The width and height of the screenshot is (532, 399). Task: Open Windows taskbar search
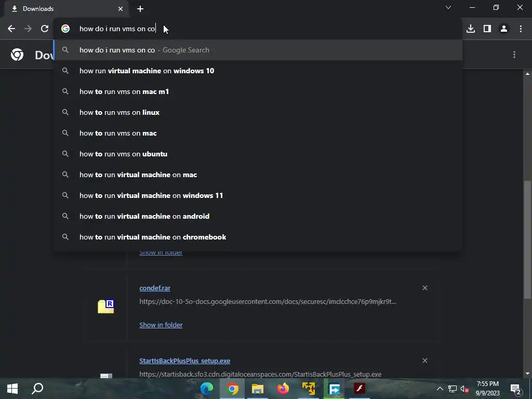point(37,389)
